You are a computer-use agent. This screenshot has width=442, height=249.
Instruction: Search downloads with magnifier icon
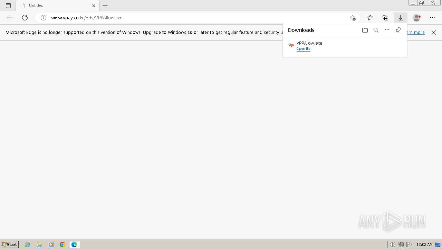pos(376,30)
